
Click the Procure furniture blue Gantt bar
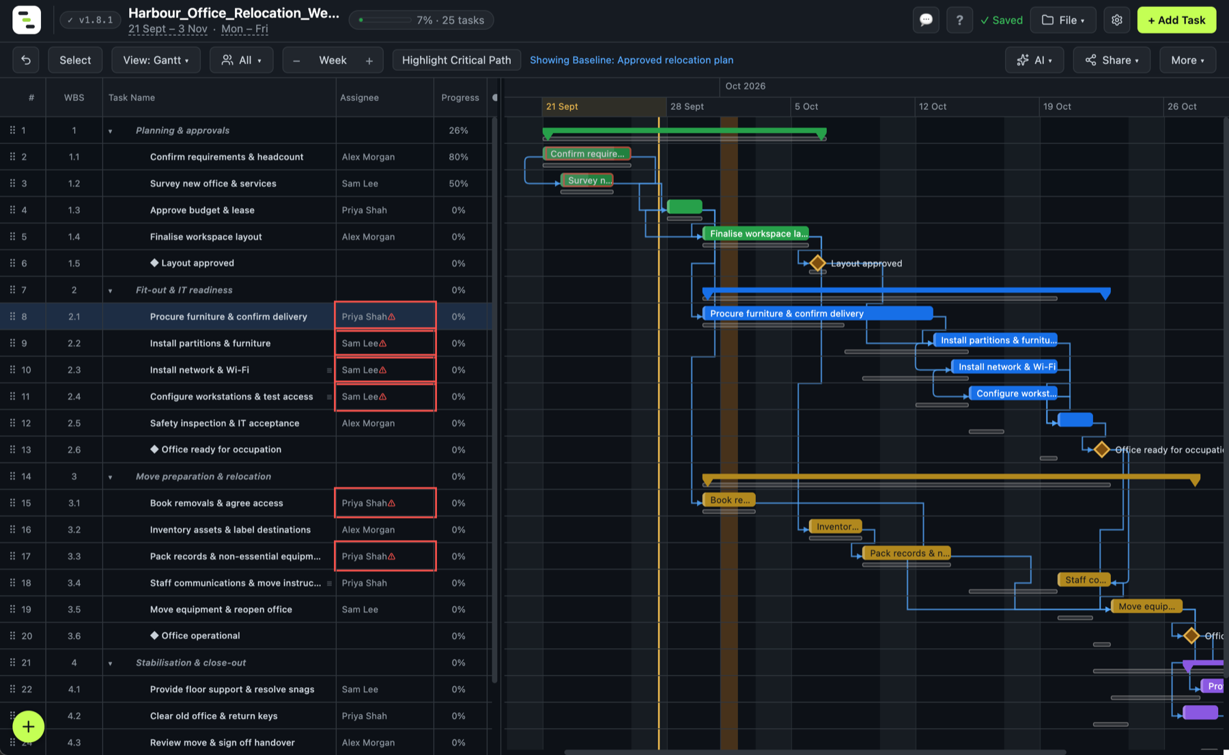(818, 313)
